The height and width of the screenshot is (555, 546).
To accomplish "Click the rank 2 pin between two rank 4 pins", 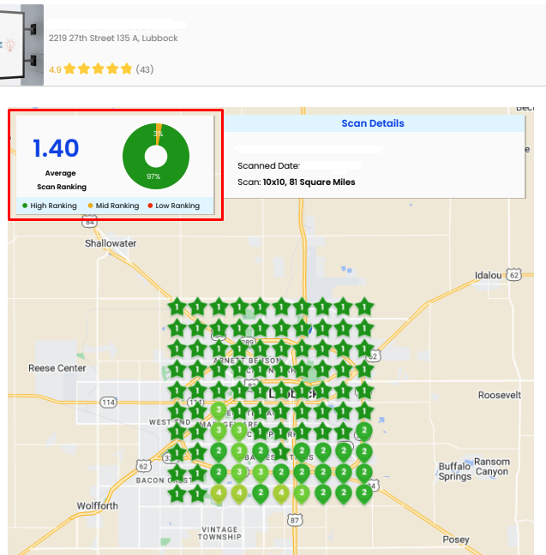I will tap(261, 494).
